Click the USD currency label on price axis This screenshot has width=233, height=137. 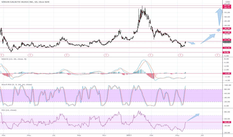(x=227, y=2)
